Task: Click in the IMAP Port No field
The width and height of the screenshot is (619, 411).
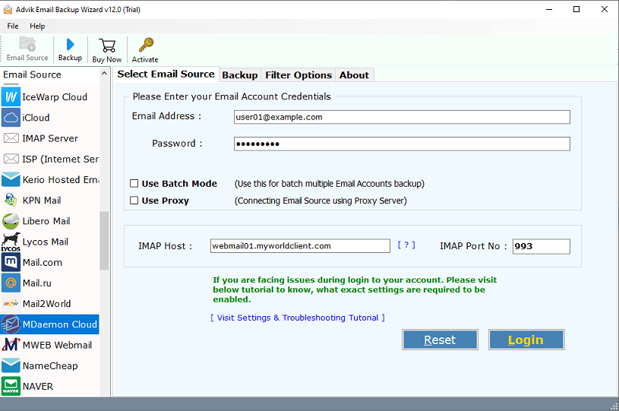Action: coord(542,246)
